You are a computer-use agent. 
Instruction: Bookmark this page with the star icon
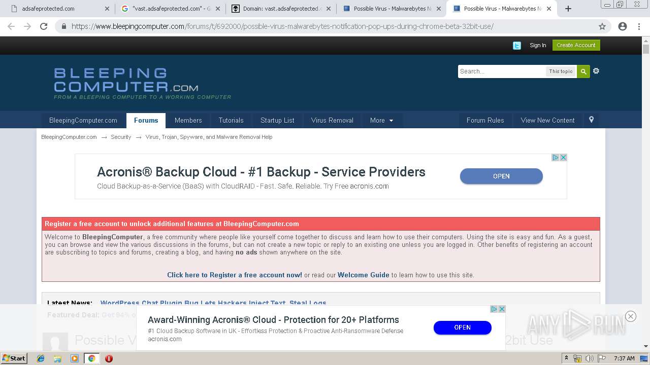[x=602, y=26]
